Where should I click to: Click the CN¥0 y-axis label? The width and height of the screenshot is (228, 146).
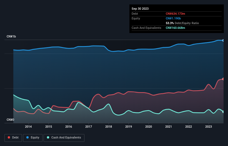11,120
